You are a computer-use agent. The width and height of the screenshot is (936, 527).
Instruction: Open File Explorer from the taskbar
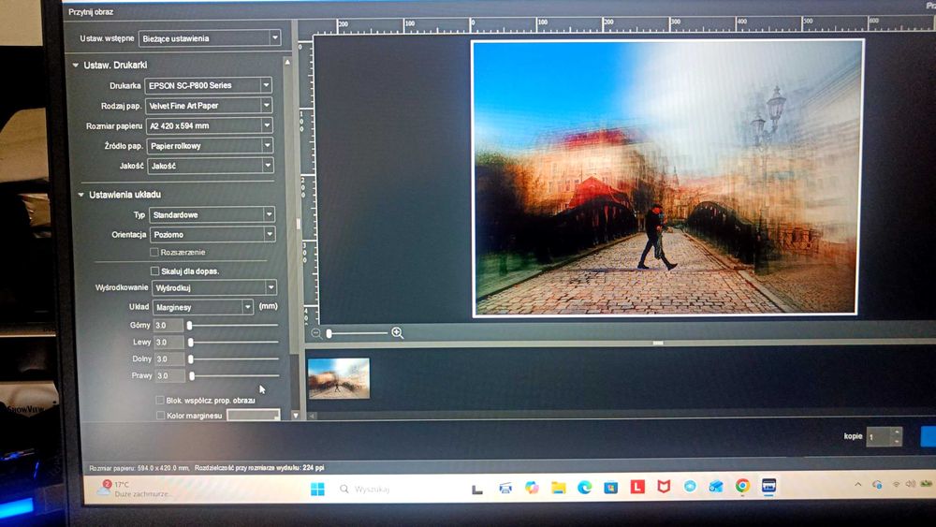click(558, 488)
